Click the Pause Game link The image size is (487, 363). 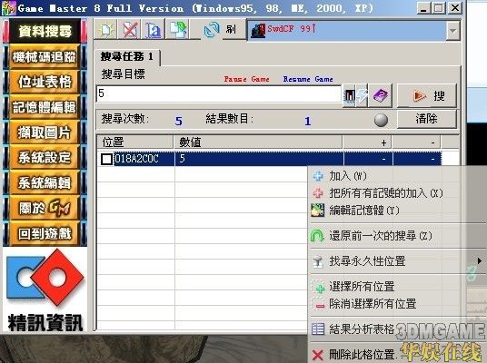(x=246, y=79)
